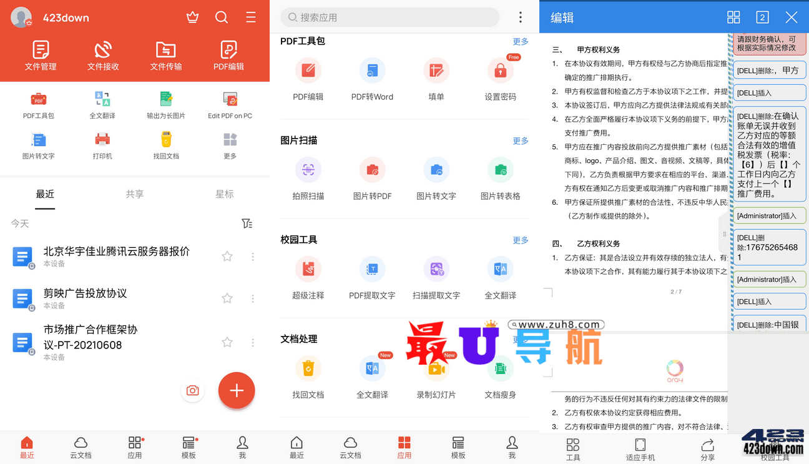Open more options for 剪映广告投放协议
This screenshot has width=809, height=464.
pyautogui.click(x=253, y=299)
